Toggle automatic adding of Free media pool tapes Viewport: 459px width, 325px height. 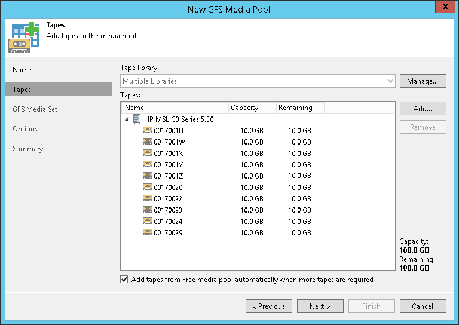124,280
